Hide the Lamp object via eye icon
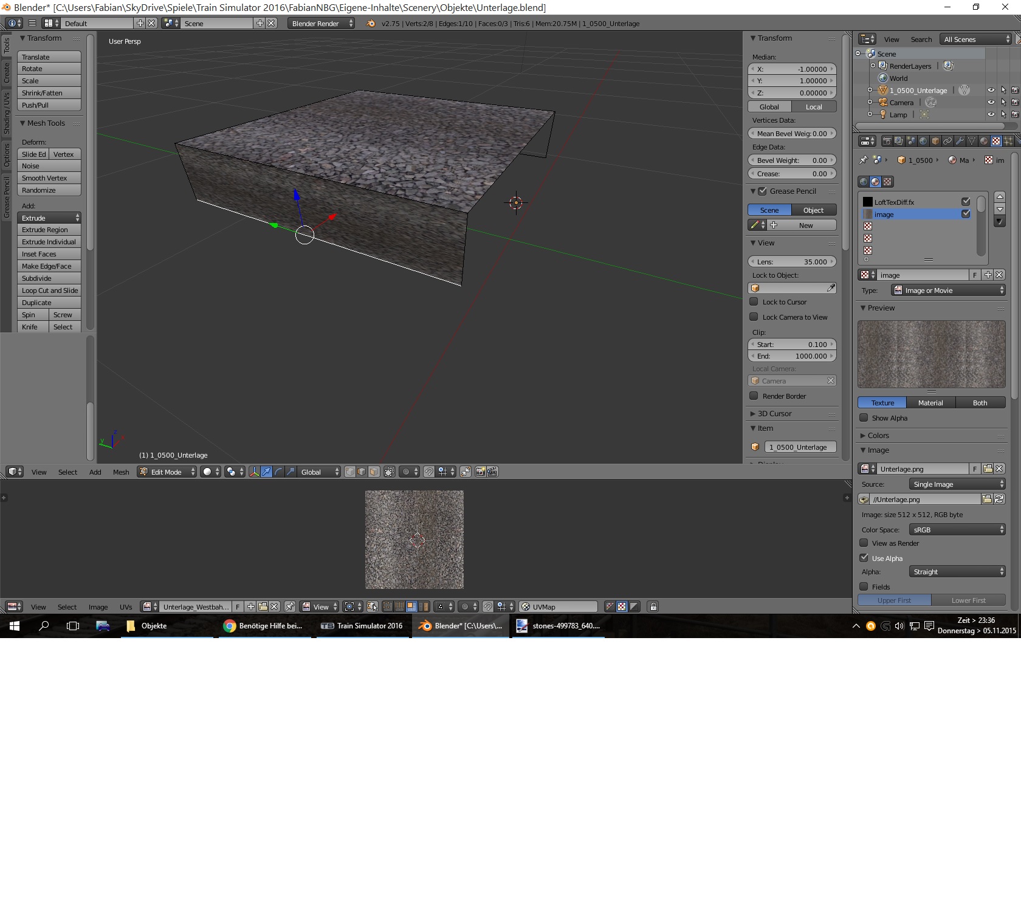This screenshot has height=914, width=1021. pyautogui.click(x=991, y=114)
